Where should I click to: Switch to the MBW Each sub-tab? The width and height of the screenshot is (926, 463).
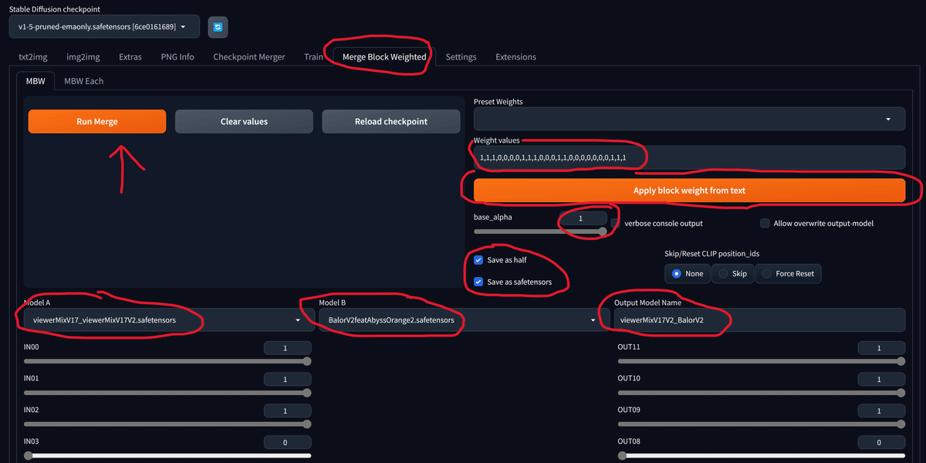pyautogui.click(x=83, y=81)
